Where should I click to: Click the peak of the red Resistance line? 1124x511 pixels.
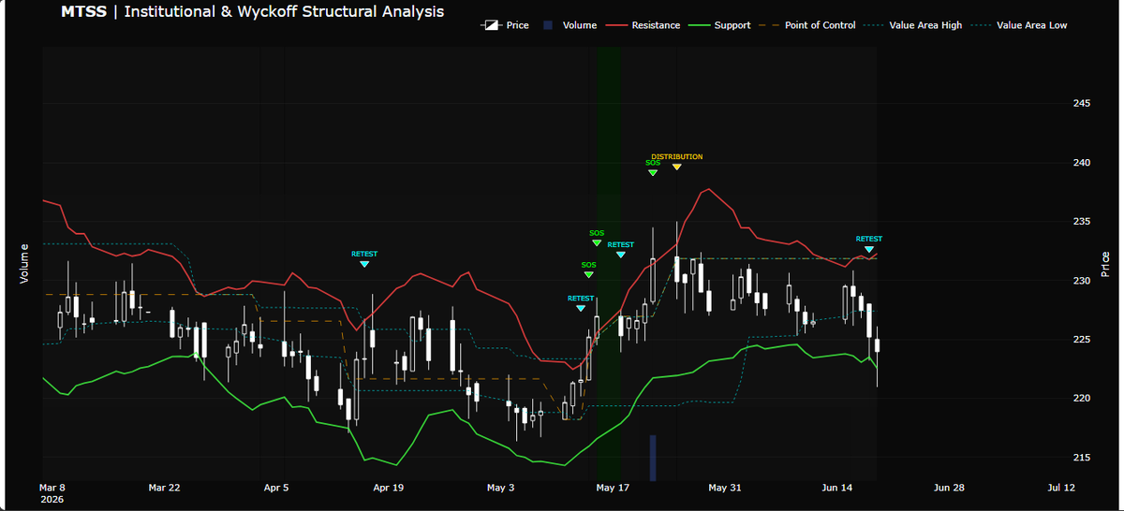tap(709, 189)
